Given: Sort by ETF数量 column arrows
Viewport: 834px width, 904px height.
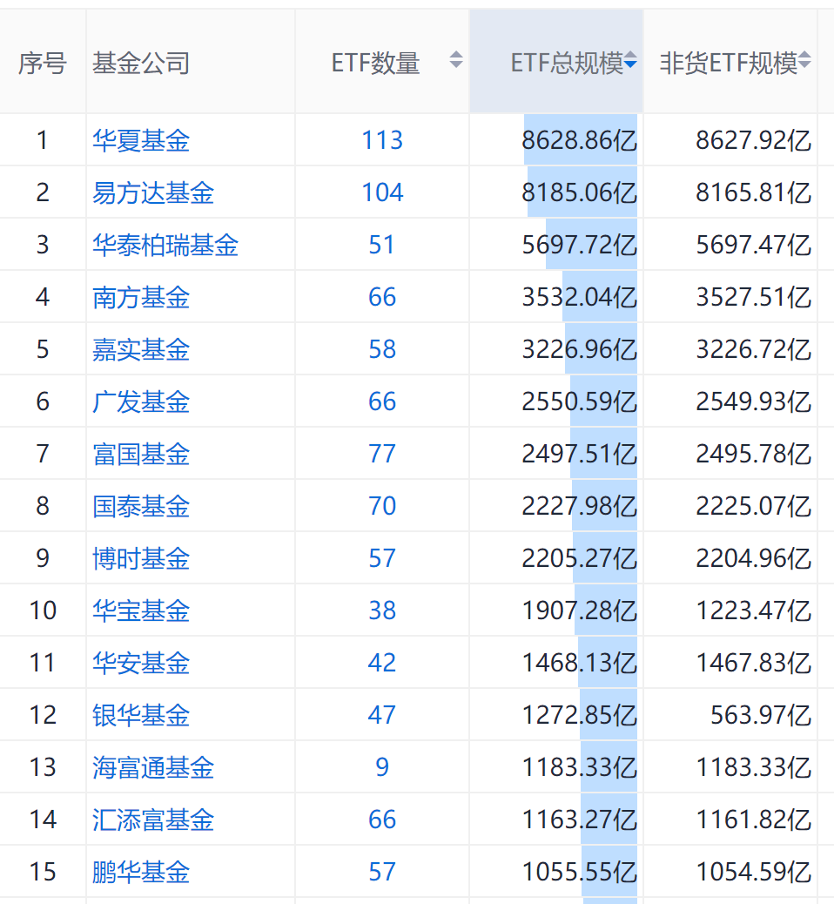Looking at the screenshot, I should click(x=456, y=59).
